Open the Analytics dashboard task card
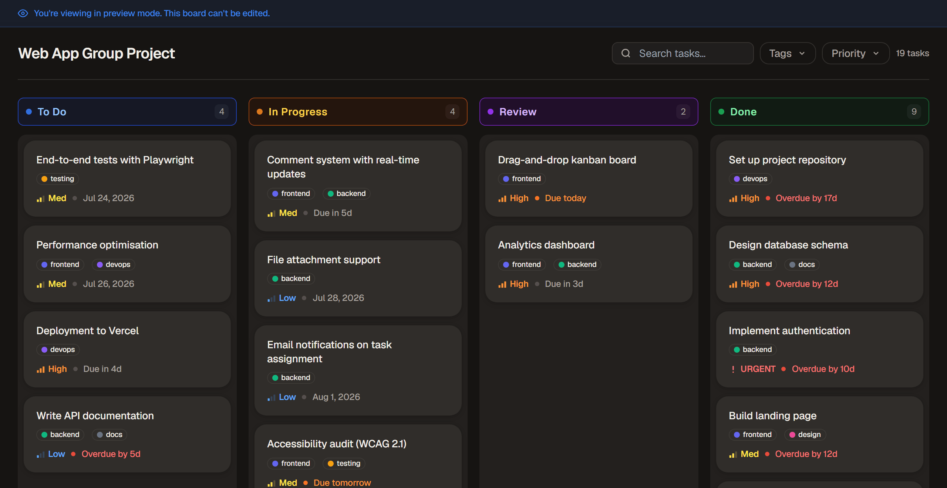This screenshot has height=488, width=947. (589, 264)
